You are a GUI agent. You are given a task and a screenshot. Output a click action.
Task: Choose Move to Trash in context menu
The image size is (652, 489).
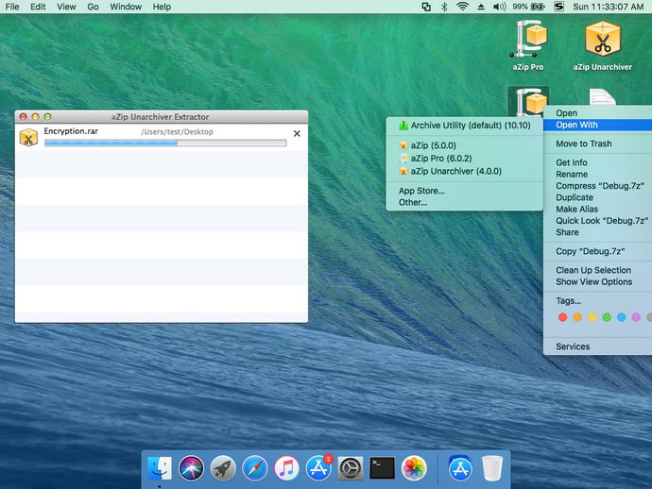point(597,143)
